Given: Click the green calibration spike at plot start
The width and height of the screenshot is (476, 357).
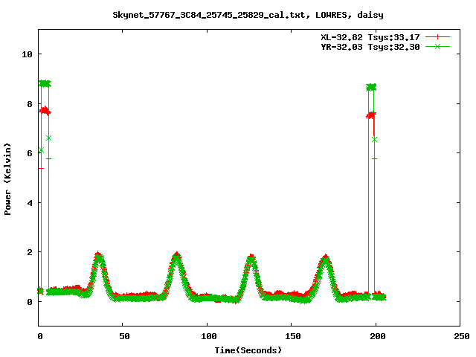Looking at the screenshot, I should coord(45,84).
